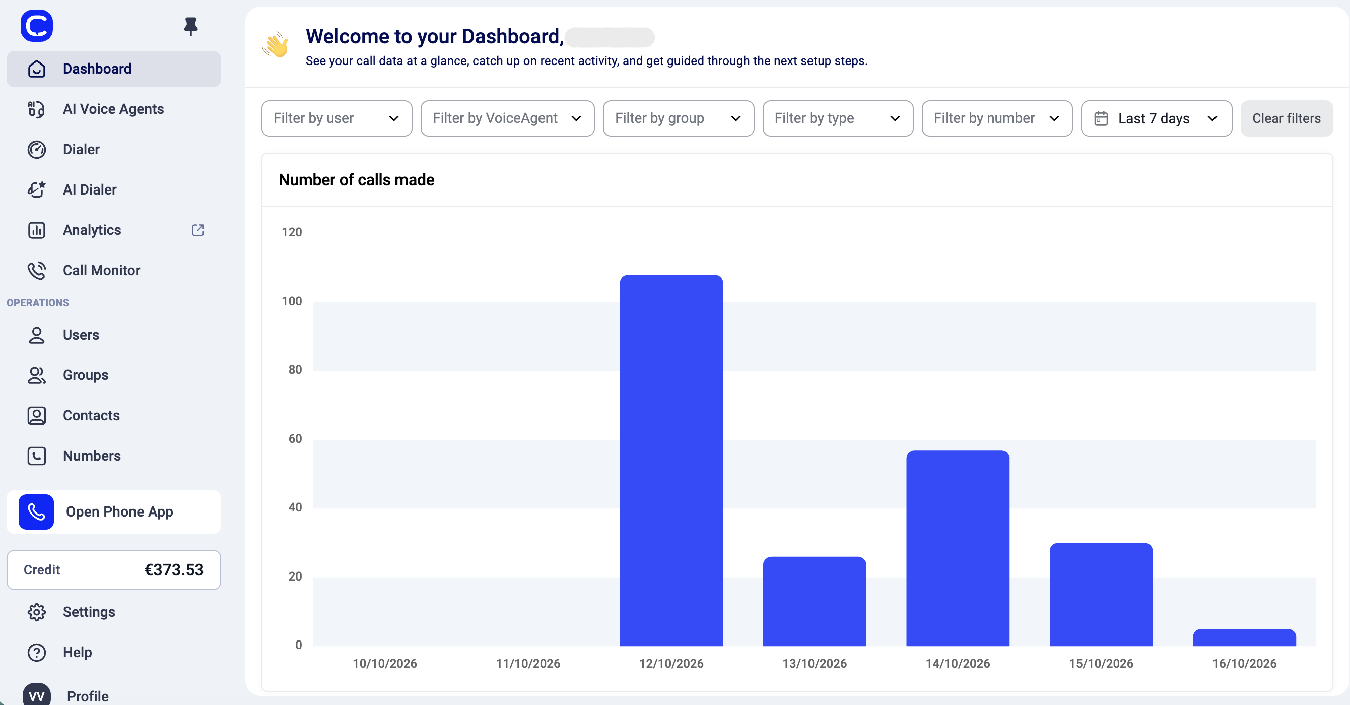1350x705 pixels.
Task: Open the Dialer page
Action: (114, 149)
